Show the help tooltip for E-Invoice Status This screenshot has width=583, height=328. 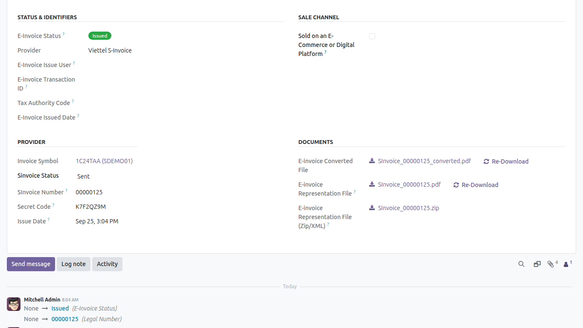click(x=64, y=34)
